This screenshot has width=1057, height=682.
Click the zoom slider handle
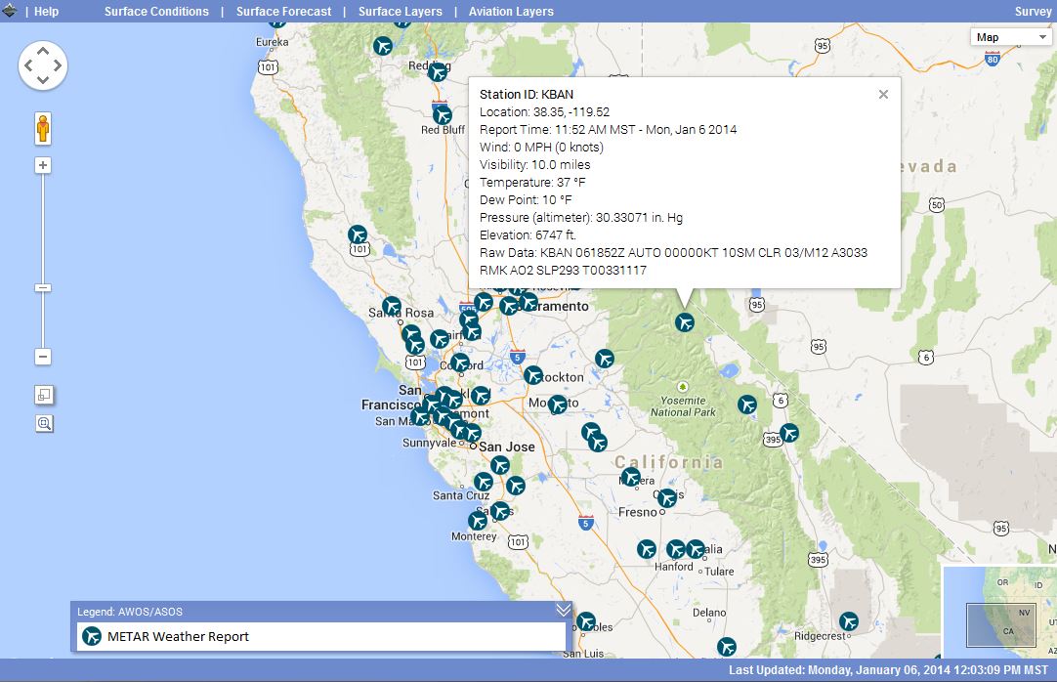click(x=43, y=287)
